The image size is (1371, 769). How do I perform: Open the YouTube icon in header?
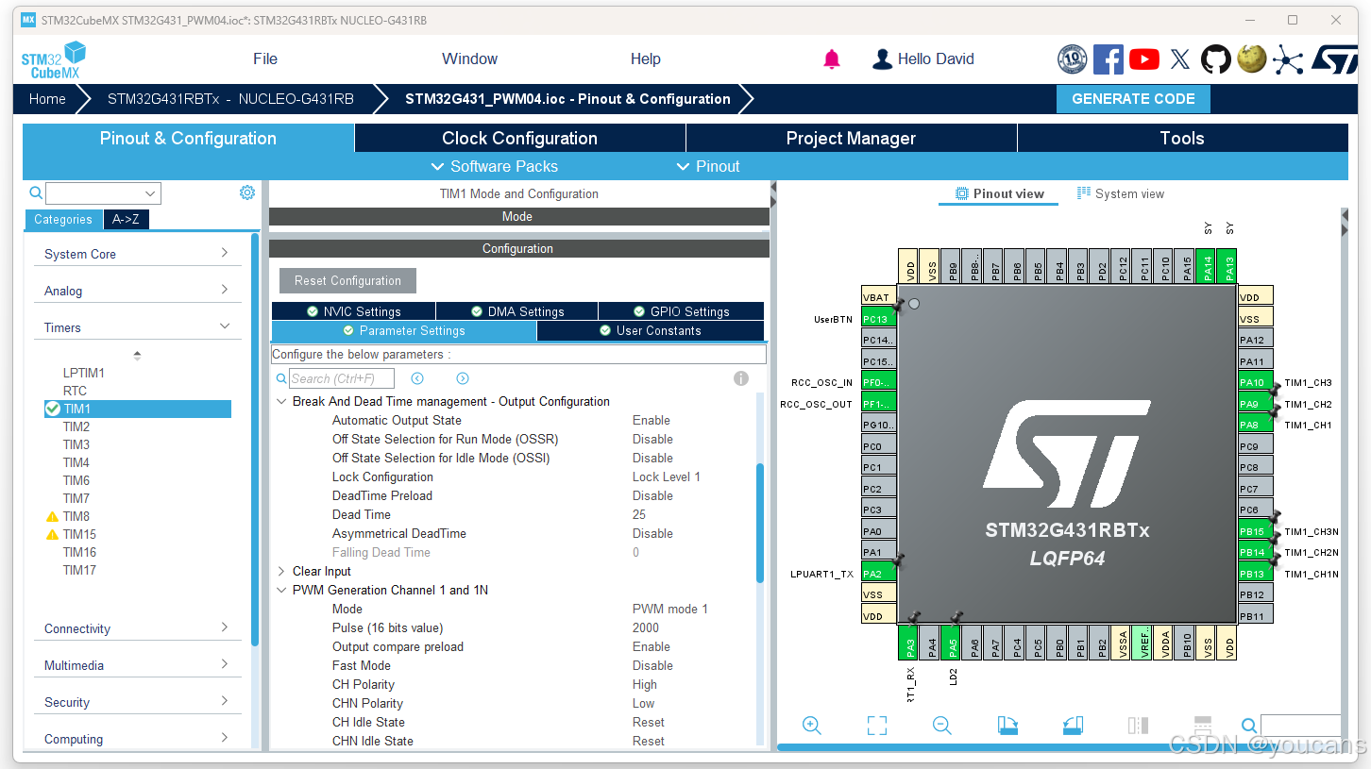tap(1144, 59)
